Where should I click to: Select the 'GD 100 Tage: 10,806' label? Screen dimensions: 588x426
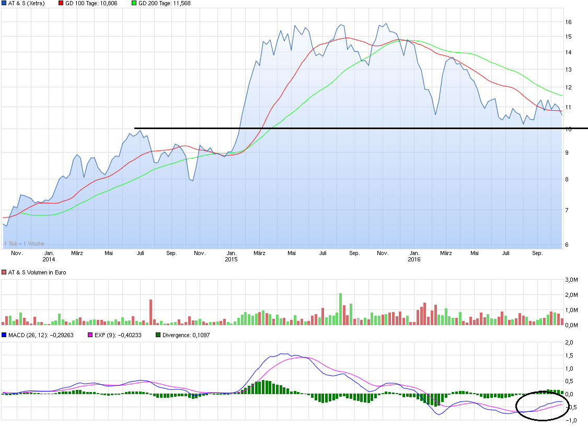pyautogui.click(x=91, y=3)
